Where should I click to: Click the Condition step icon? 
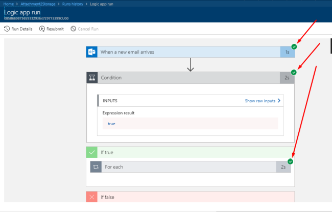pyautogui.click(x=92, y=78)
